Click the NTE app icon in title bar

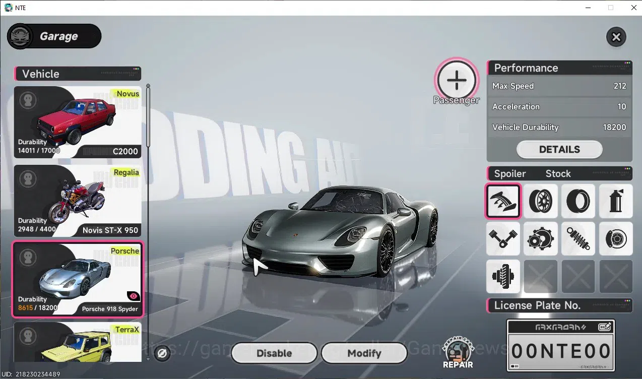click(x=8, y=8)
